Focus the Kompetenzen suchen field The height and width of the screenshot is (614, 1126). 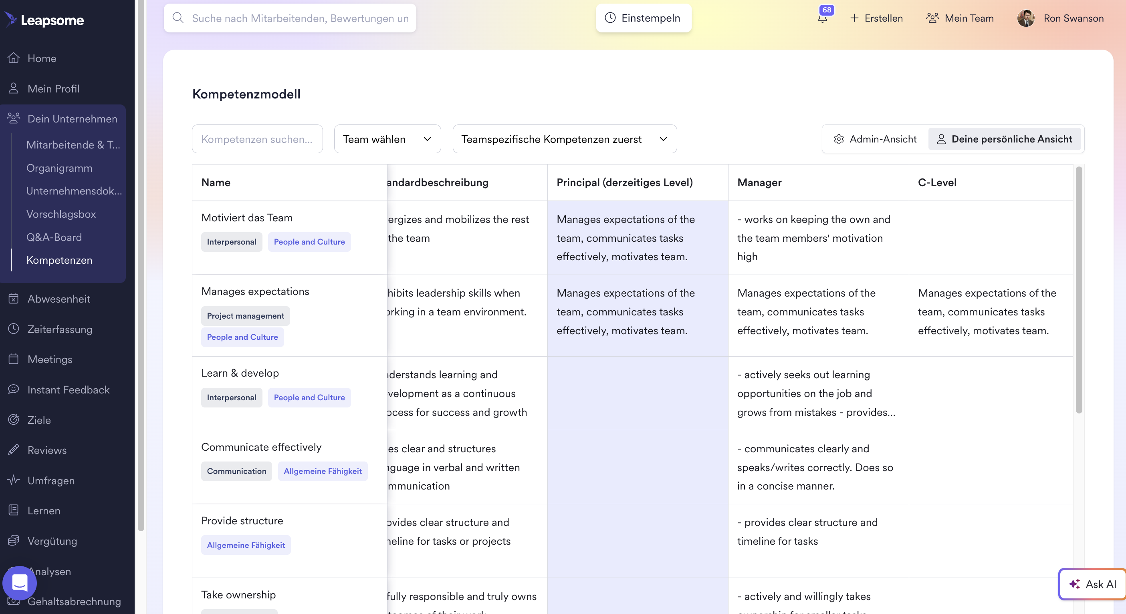(x=258, y=139)
